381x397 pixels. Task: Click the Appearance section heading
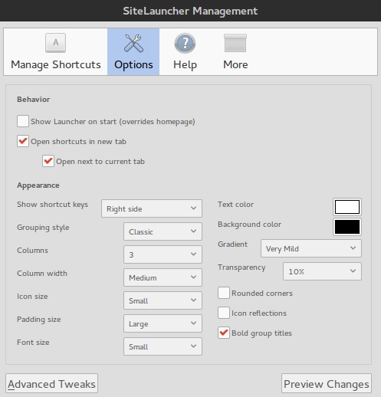[38, 185]
